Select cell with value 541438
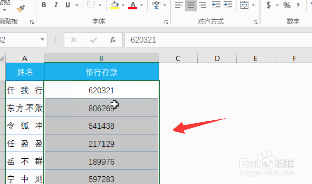312x184 pixels. 101,125
